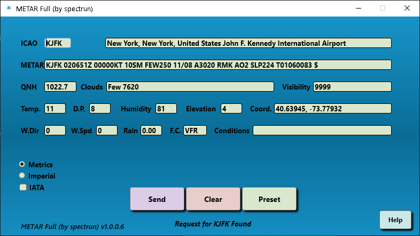Click the raw METAR string field

click(218, 65)
